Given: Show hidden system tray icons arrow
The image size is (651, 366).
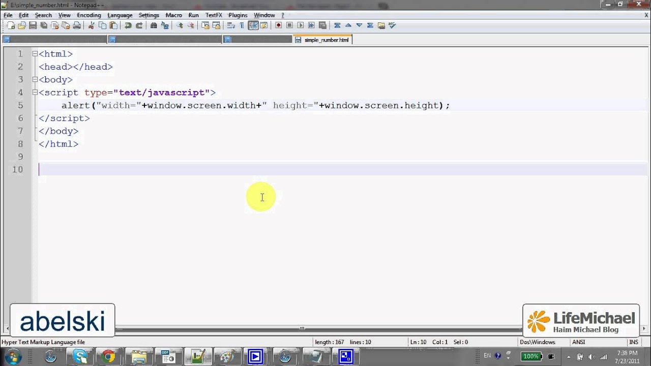Looking at the screenshot, I should tap(569, 356).
